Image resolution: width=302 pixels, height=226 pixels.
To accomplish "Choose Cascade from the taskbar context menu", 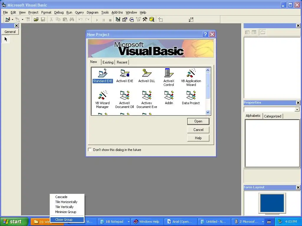I will pyautogui.click(x=67, y=197).
